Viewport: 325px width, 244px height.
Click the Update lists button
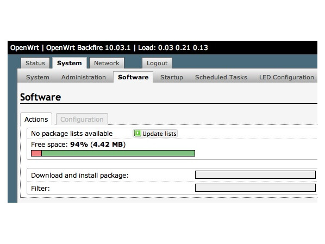pos(155,134)
